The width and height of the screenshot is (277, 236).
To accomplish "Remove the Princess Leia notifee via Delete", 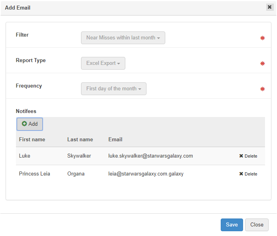I will tap(248, 174).
